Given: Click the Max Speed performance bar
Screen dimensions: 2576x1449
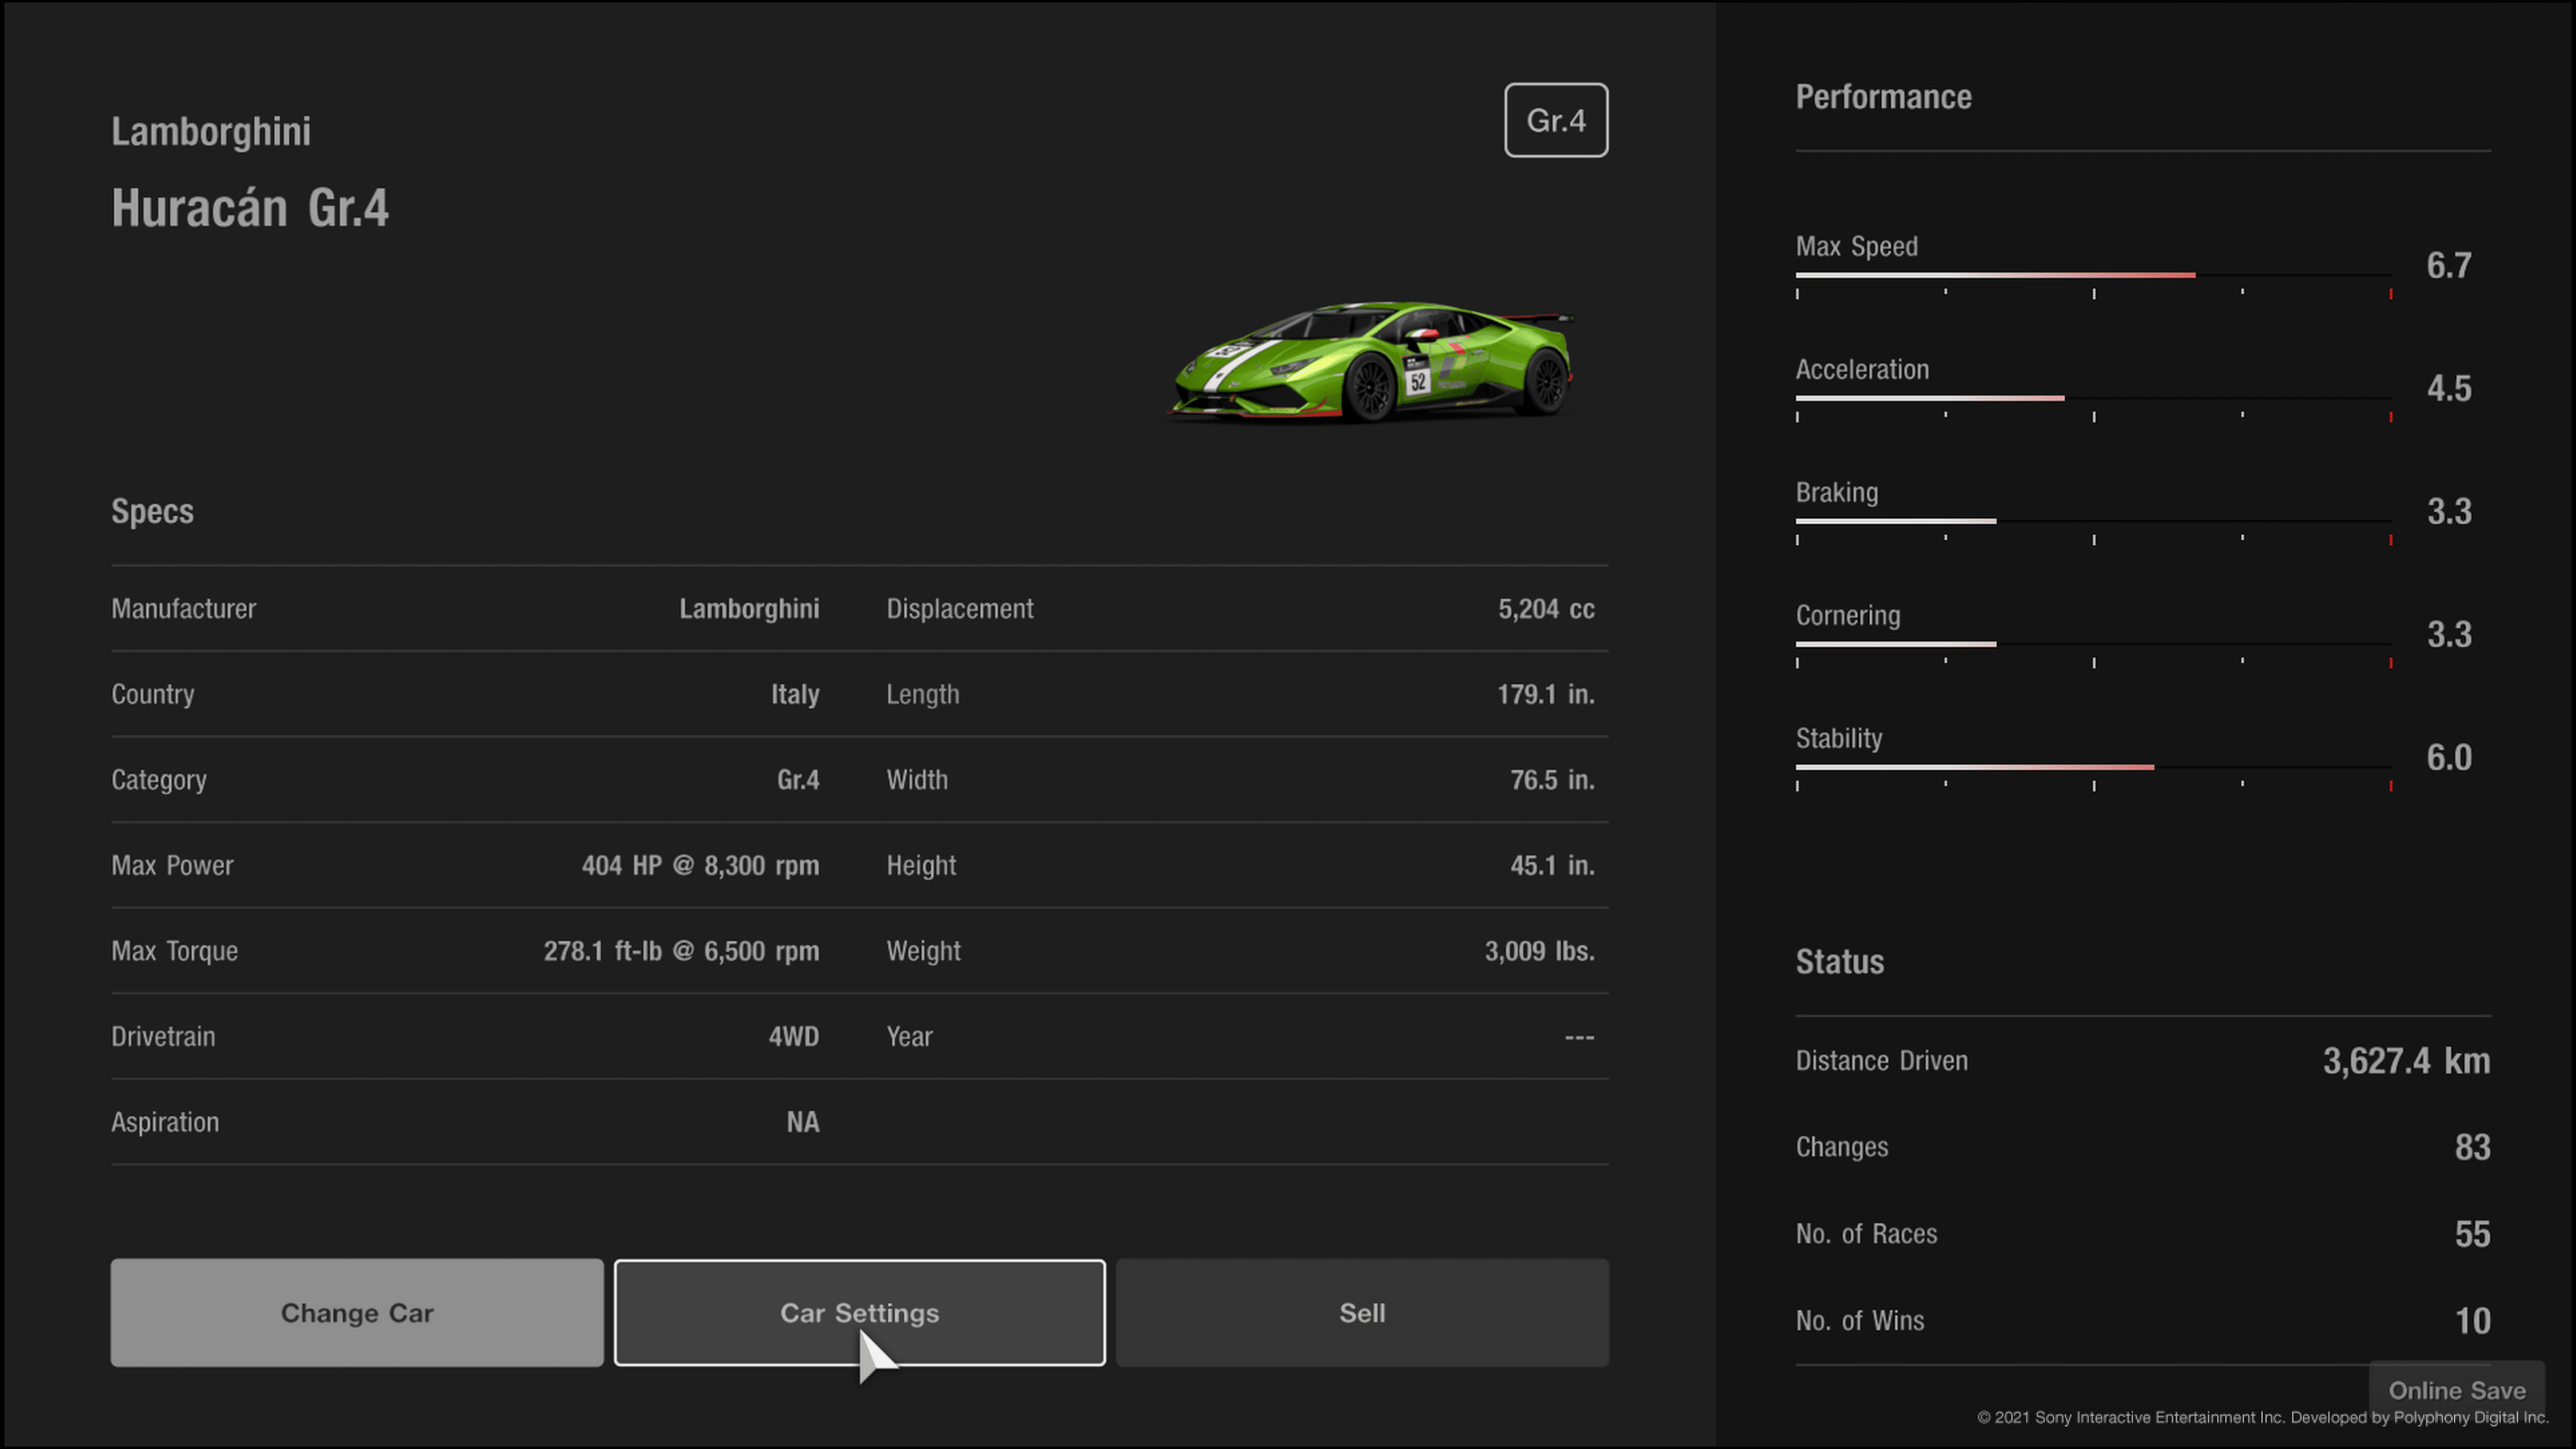Looking at the screenshot, I should point(2093,275).
